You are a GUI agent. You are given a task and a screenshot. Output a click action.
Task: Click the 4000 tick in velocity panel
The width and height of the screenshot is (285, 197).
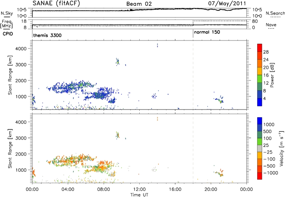click(21, 122)
